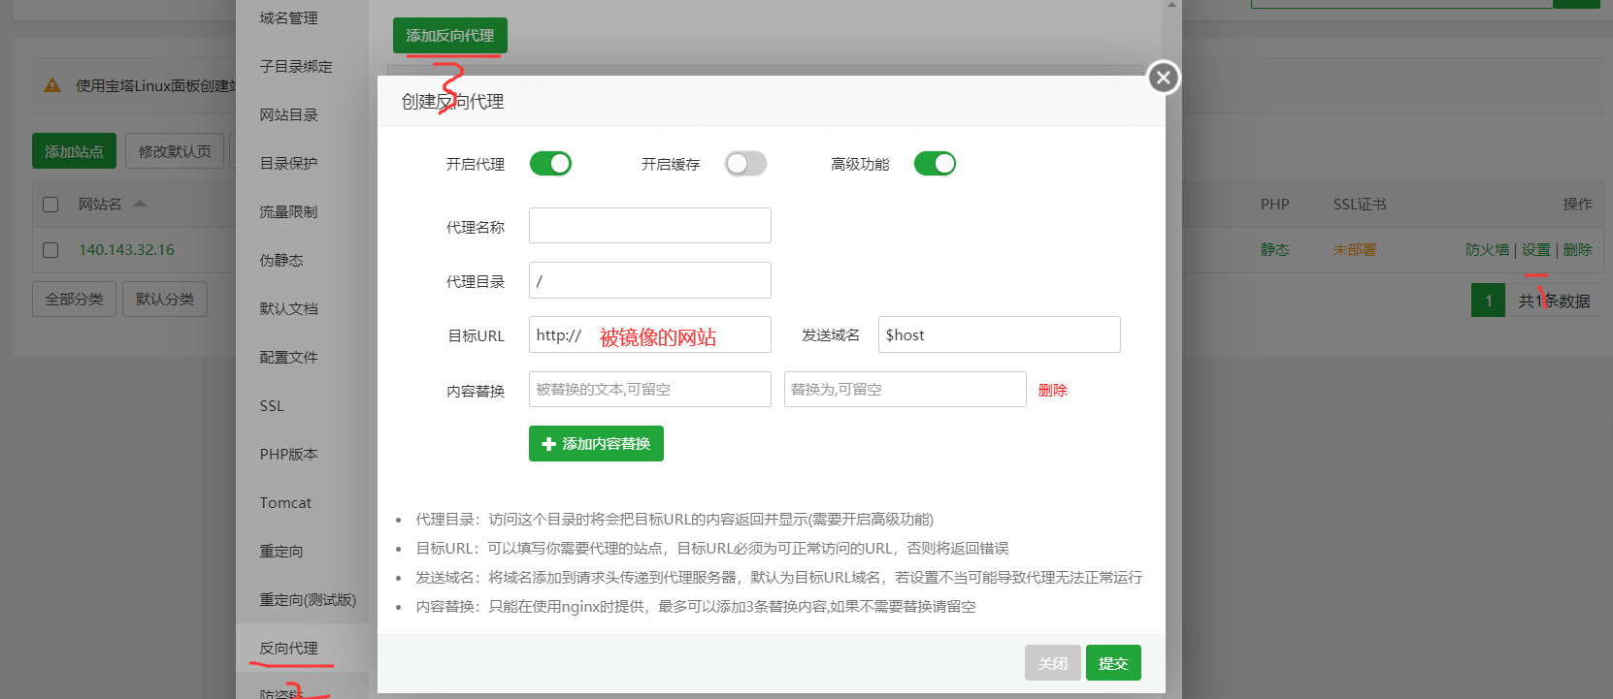Go to page 1 in pagination
Viewport: 1613px width, 699px height.
[x=1489, y=301]
